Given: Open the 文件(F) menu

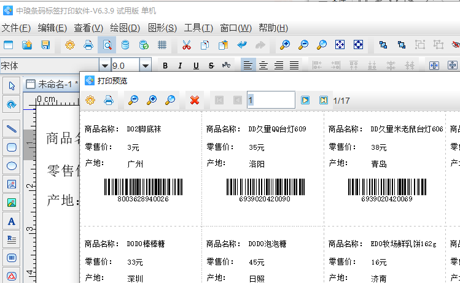Looking at the screenshot, I should [x=16, y=28].
